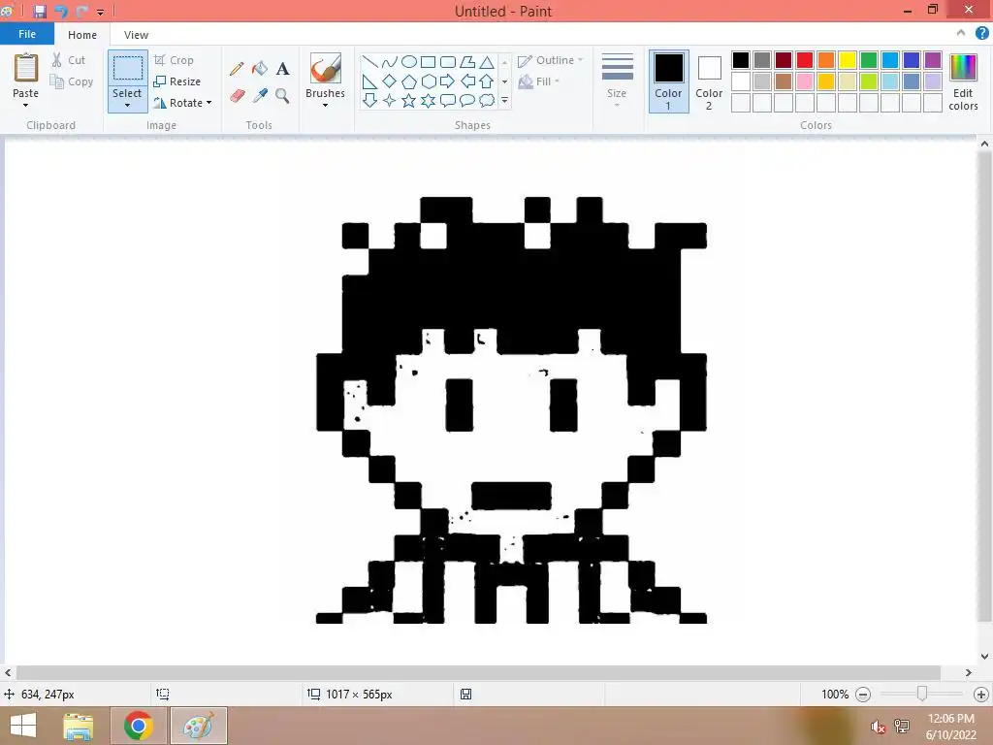993x745 pixels.
Task: Toggle the rectangular Select tool
Action: (128, 68)
